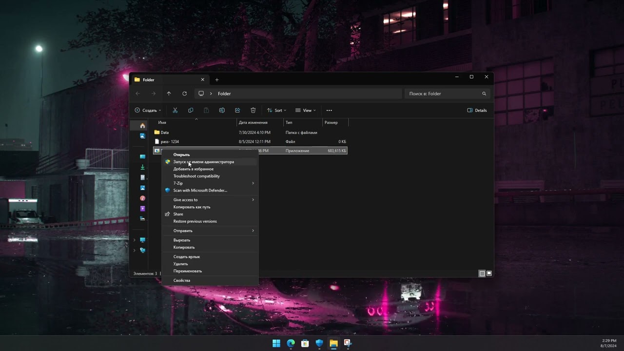The image size is (624, 351).
Task: Open a new tab with plus button
Action: coord(217,80)
